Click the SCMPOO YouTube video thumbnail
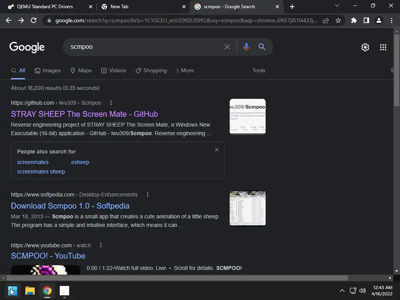The image size is (400, 300). click(x=46, y=270)
